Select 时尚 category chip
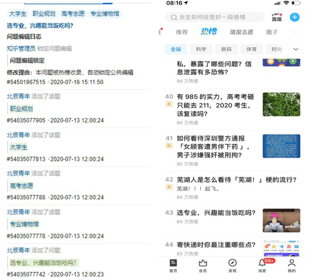 [x=277, y=49]
